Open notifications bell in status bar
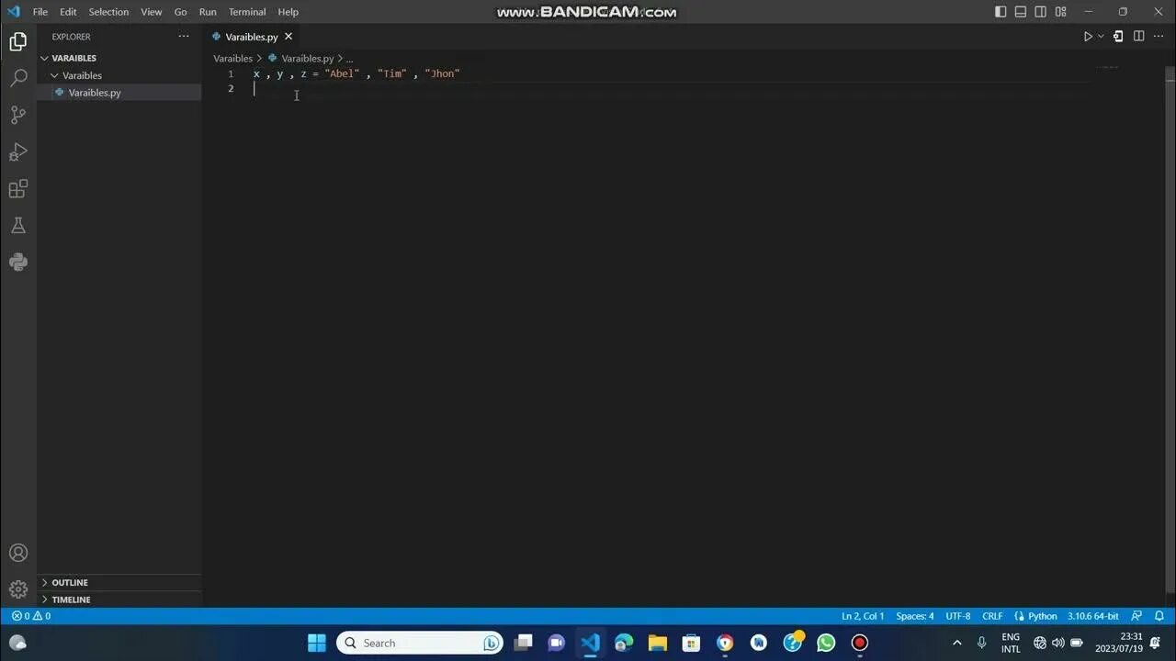The height and width of the screenshot is (661, 1176). click(1159, 616)
